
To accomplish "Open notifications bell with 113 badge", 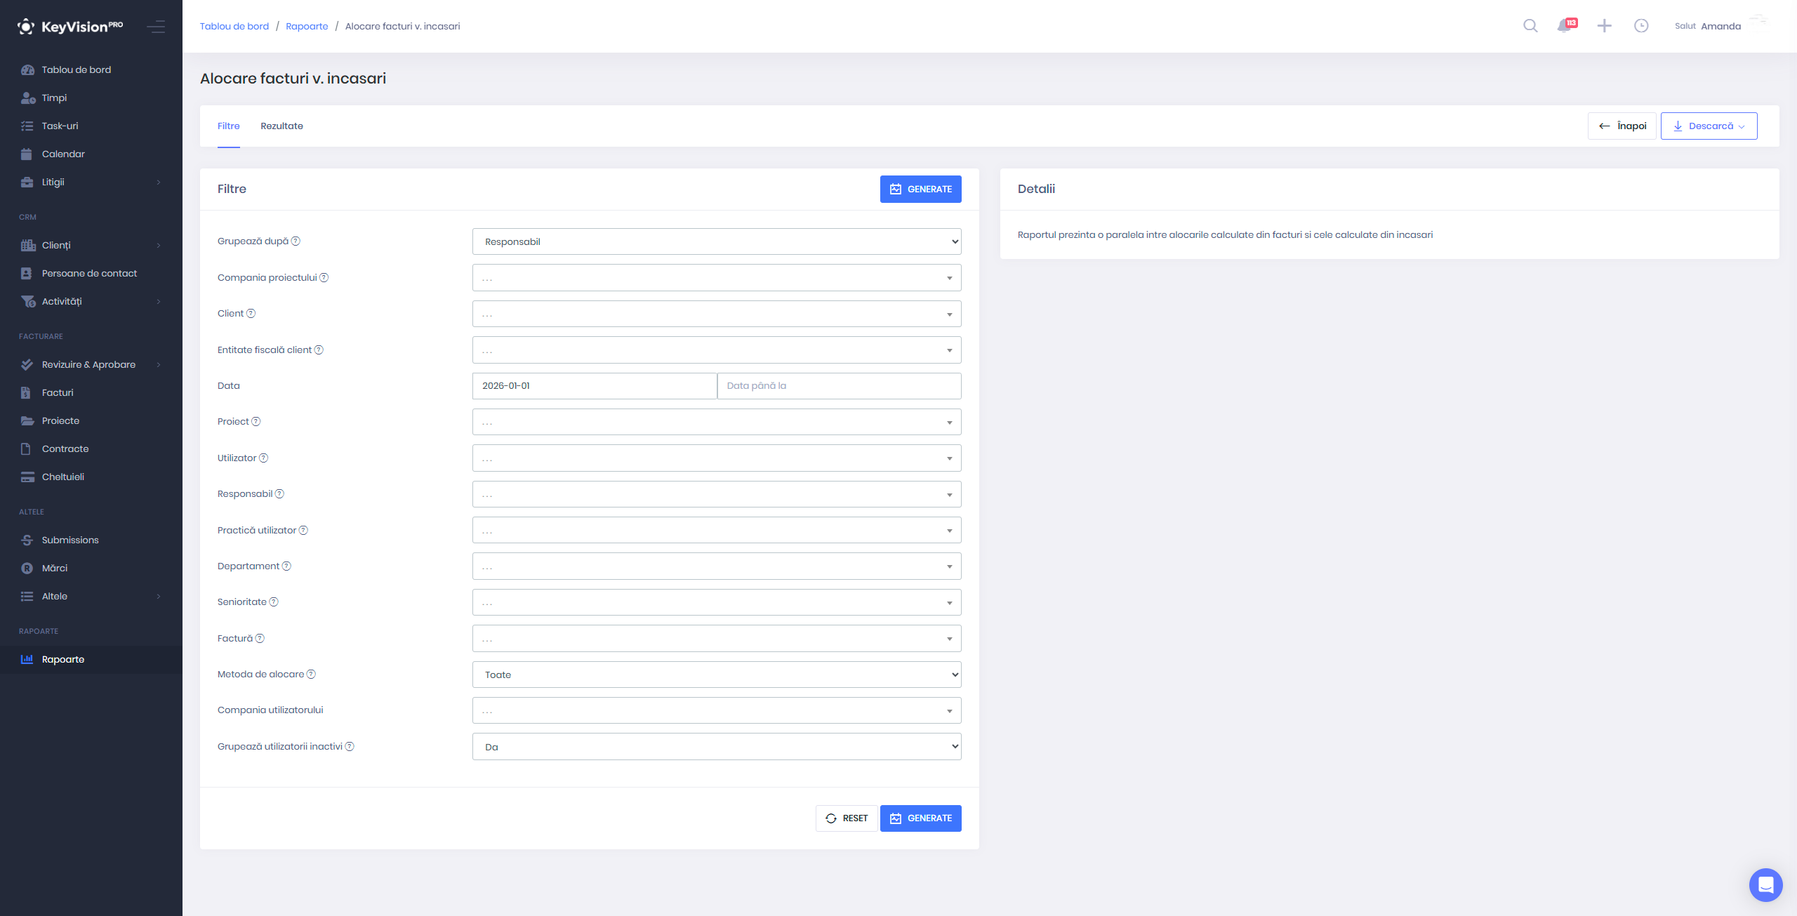I will (x=1566, y=26).
